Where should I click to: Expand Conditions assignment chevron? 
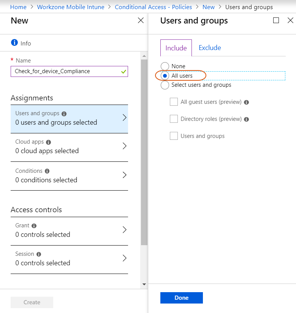(x=125, y=175)
